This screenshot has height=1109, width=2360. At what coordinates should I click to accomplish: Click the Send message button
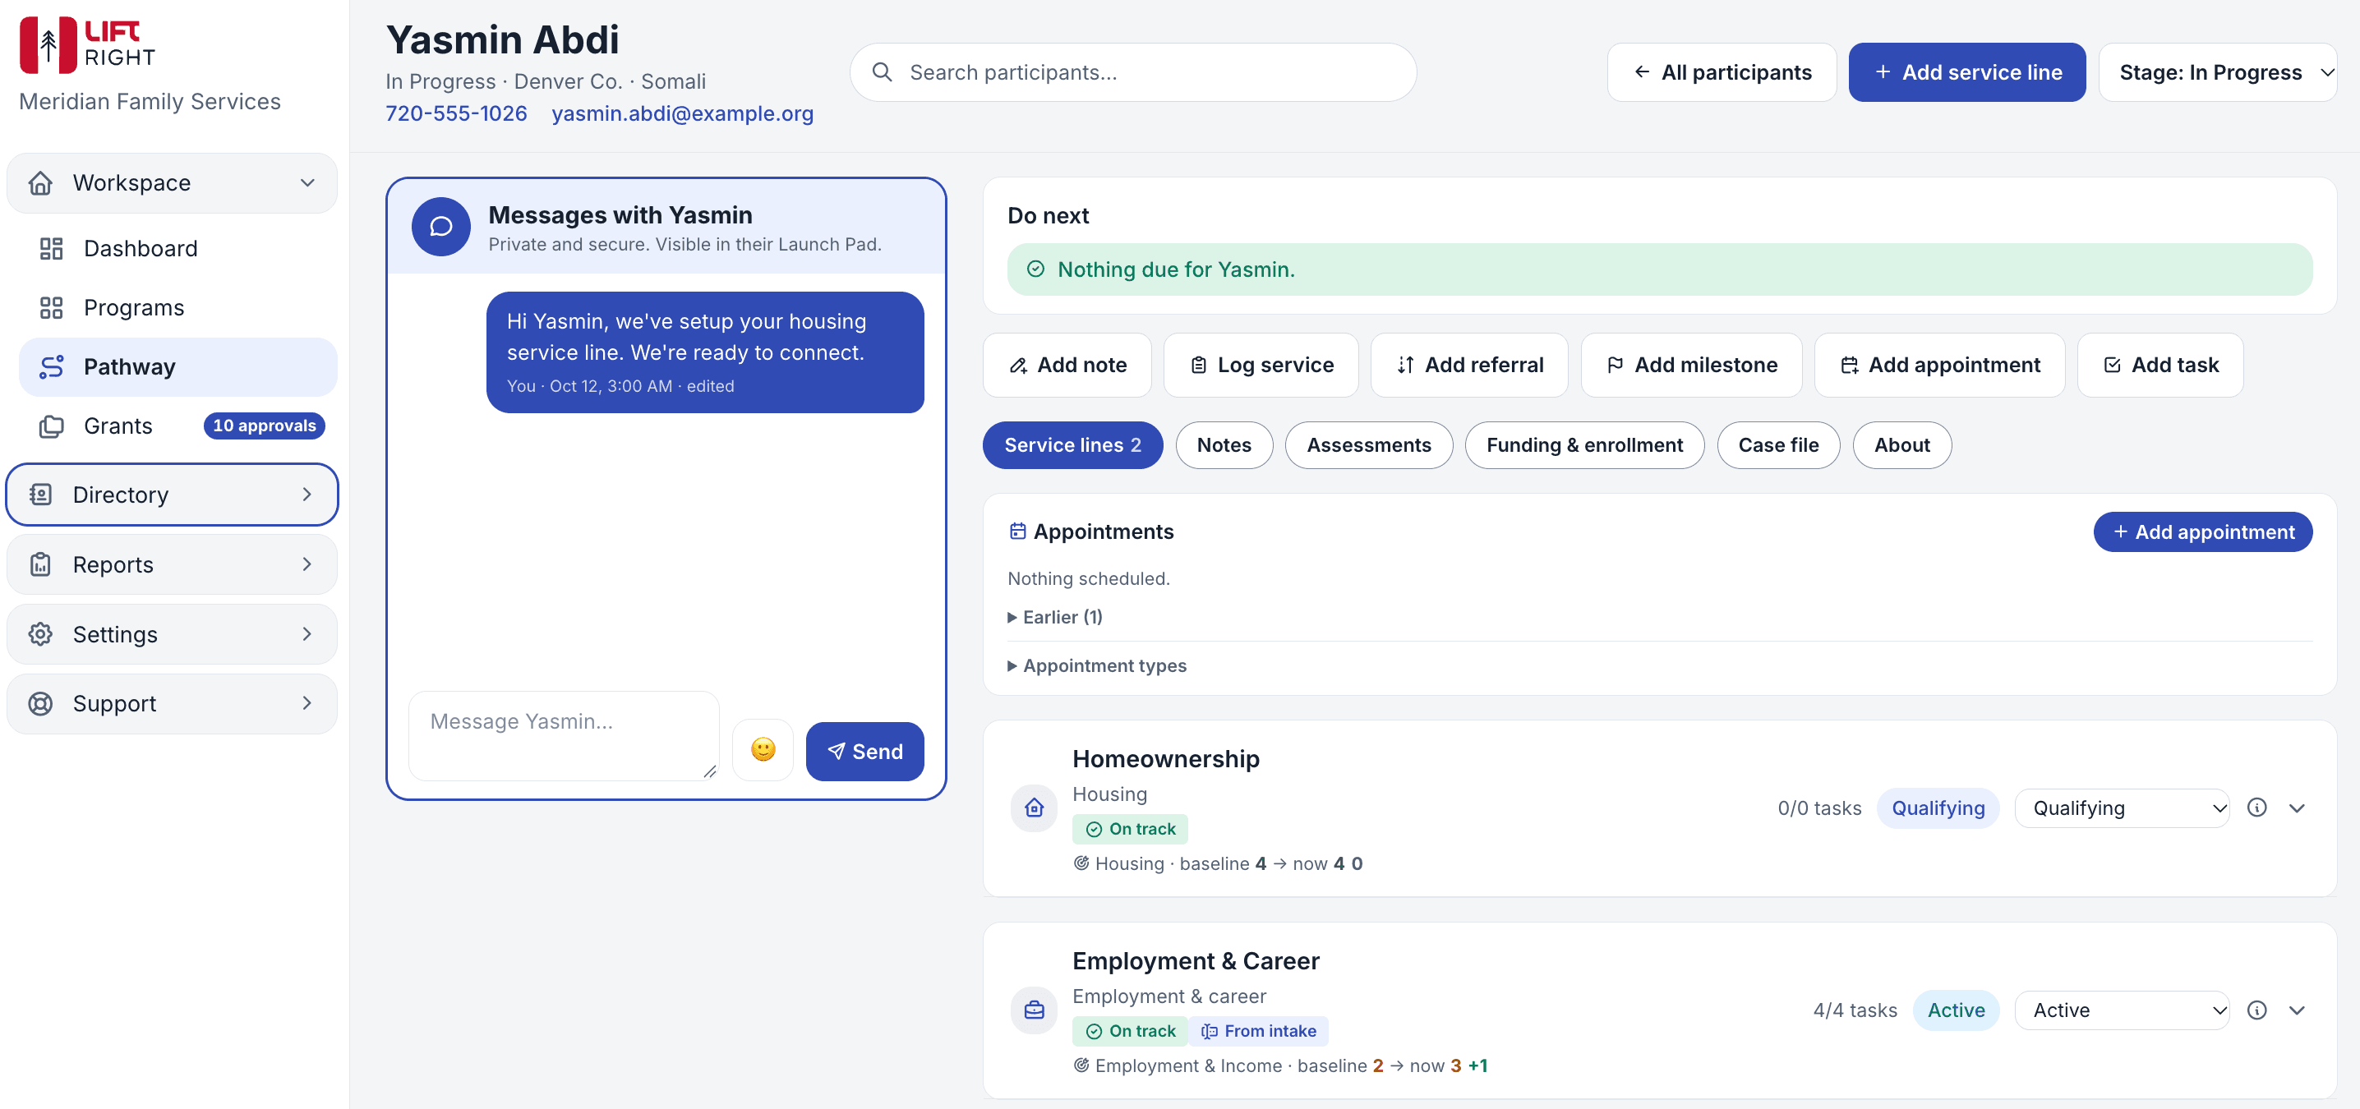coord(864,751)
